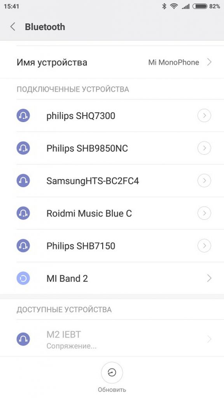Tap headphone icon for Philips SHB7150

pos(23,246)
